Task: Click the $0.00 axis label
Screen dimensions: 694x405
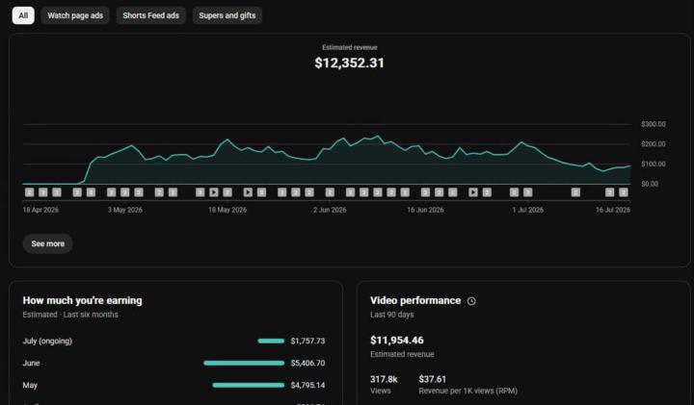Action: 650,184
